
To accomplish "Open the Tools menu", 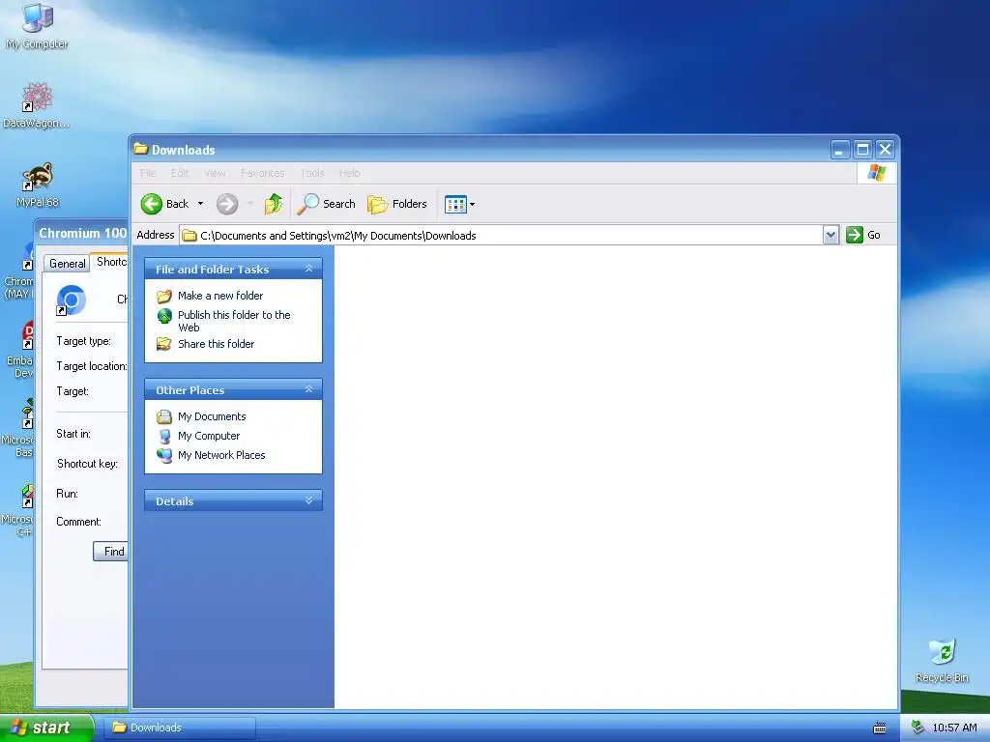I will [312, 173].
